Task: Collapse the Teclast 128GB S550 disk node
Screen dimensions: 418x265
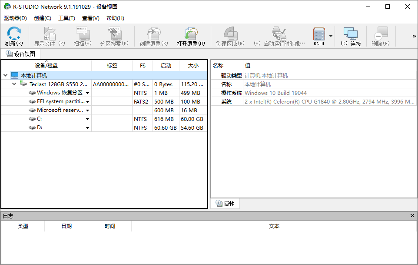Action: click(13, 84)
